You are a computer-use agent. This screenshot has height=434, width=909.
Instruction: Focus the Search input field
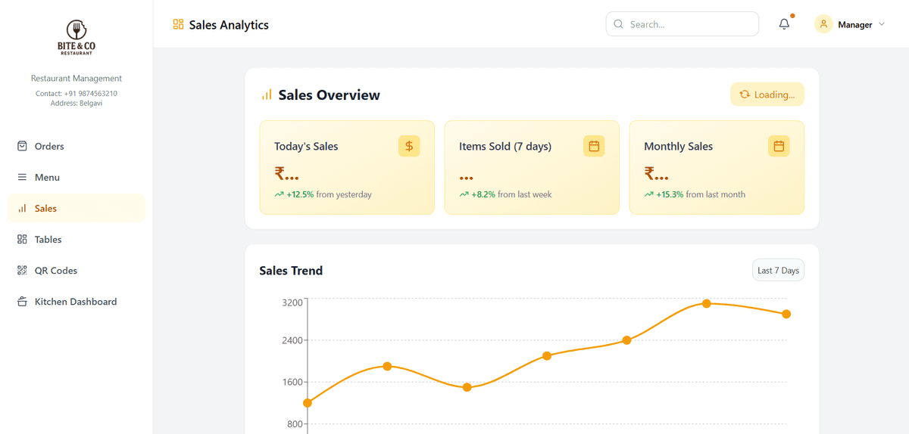pyautogui.click(x=689, y=24)
